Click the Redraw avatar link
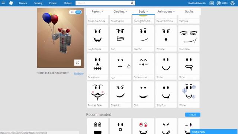238x134 pixels. (x=79, y=74)
